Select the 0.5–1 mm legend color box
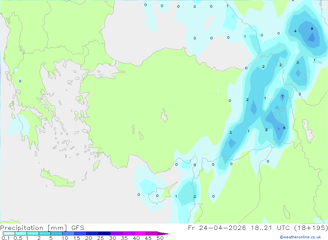328x240 pixels. click(21, 233)
